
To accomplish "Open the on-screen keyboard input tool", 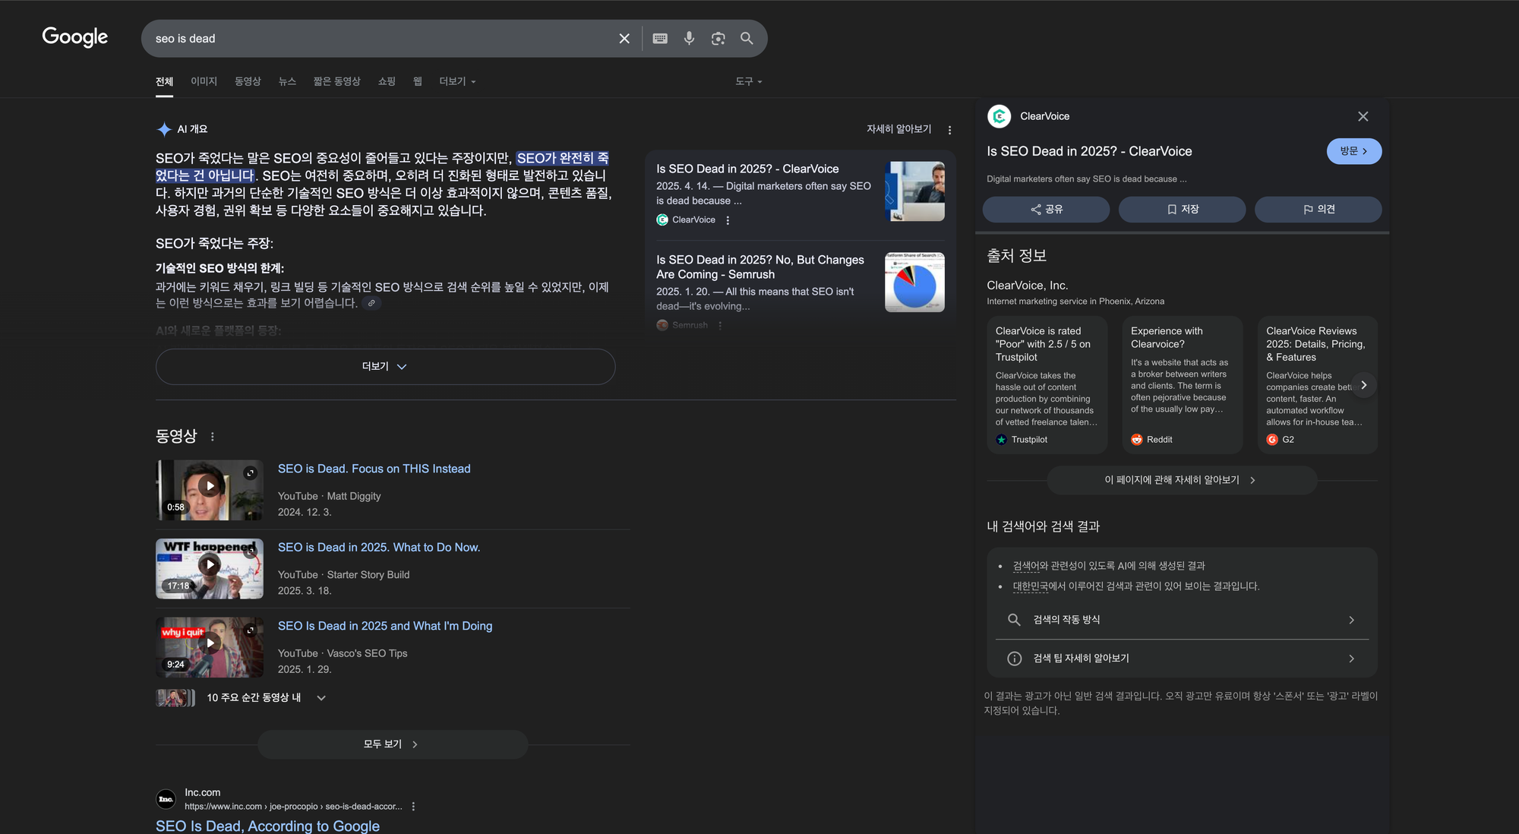I will coord(660,39).
